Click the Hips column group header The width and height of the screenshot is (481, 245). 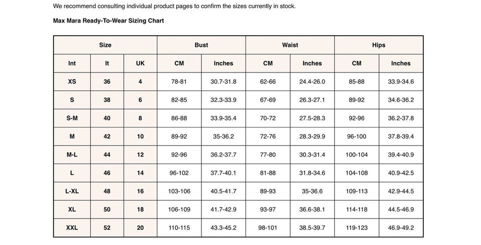coord(379,45)
